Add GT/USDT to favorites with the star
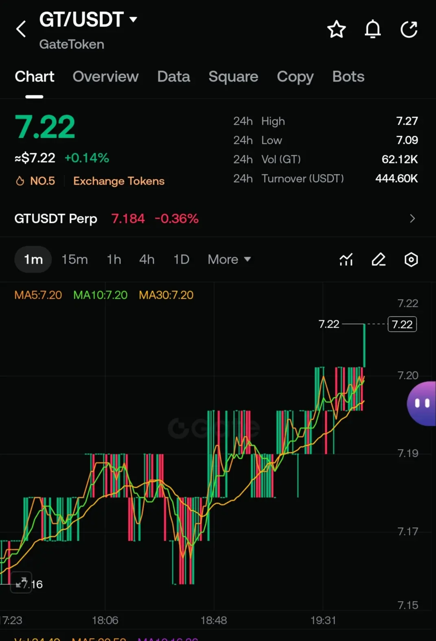The image size is (436, 641). coord(336,29)
